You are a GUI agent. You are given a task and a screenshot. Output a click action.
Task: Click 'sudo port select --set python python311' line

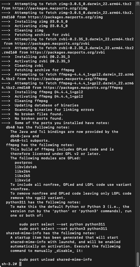click(62, 224)
